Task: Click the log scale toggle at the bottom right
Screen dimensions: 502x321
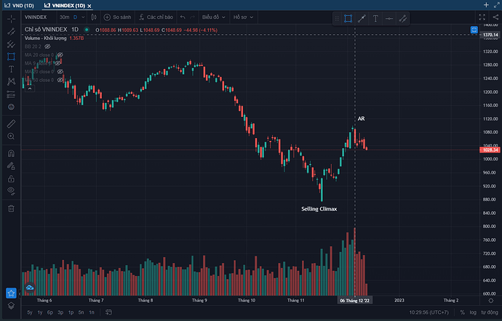Action: tap(472, 312)
